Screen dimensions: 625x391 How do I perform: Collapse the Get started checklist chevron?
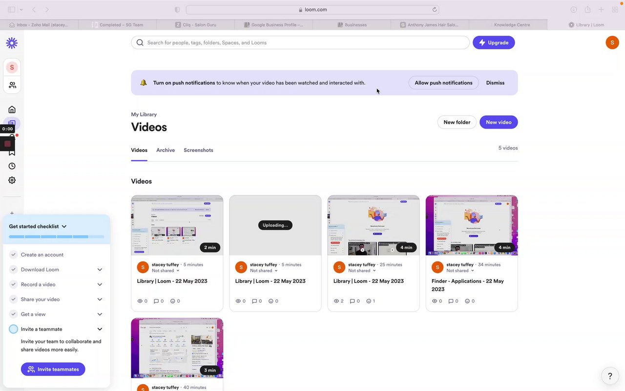point(64,226)
